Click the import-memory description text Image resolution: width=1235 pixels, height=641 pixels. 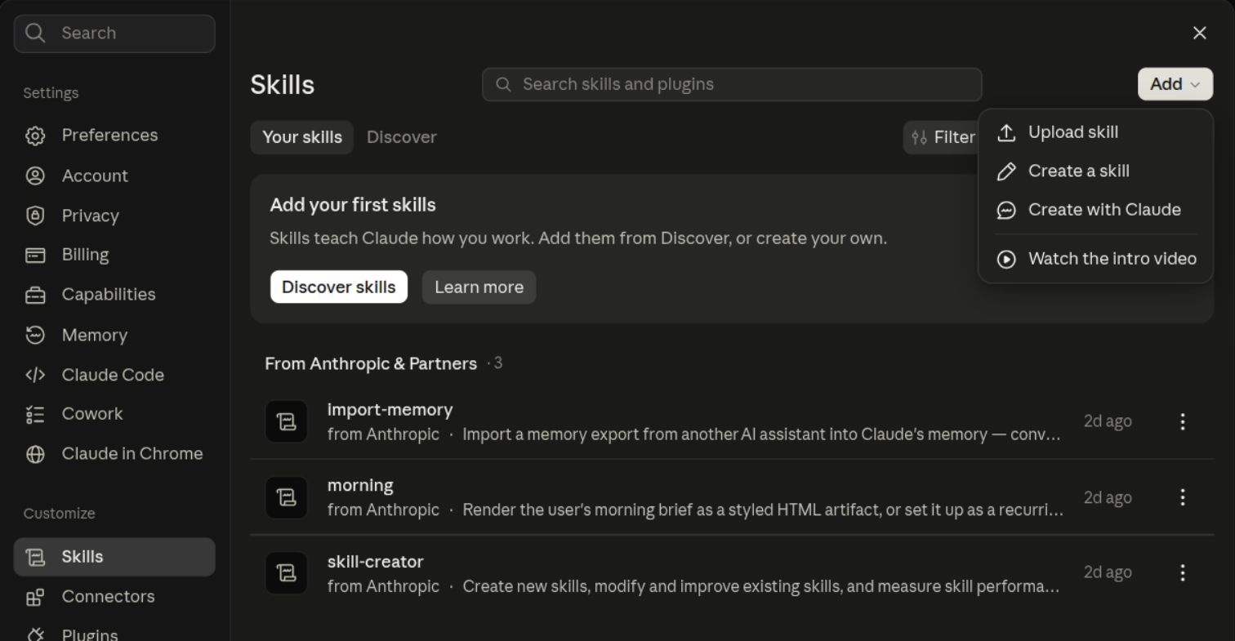761,434
